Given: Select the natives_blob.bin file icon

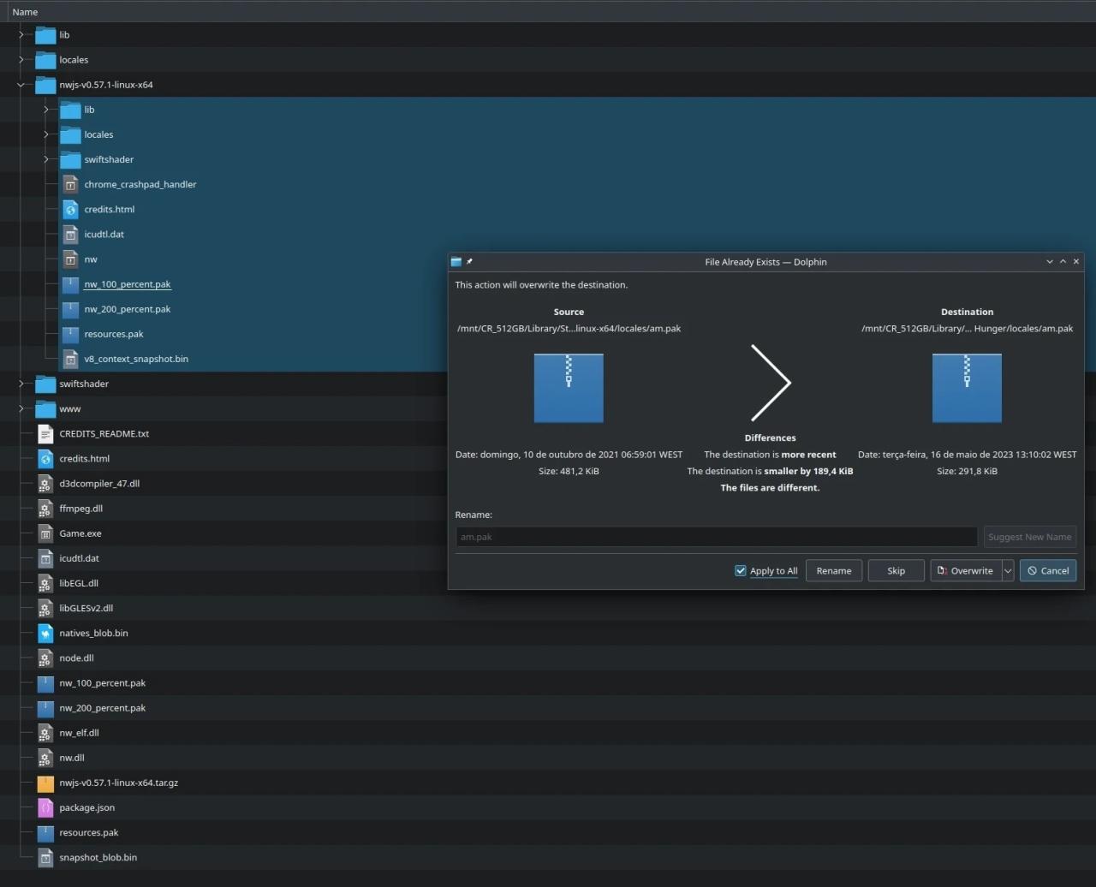Looking at the screenshot, I should click(45, 634).
